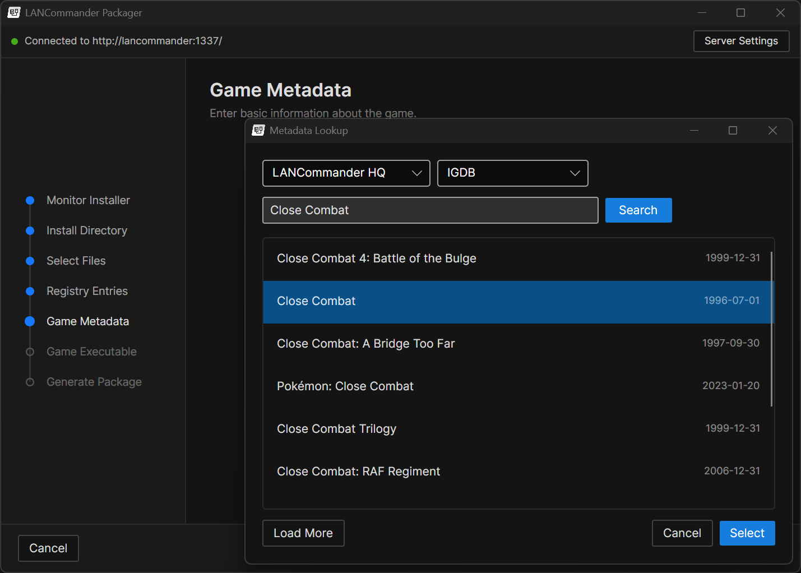Minimize the LANCommander Packager window
This screenshot has width=801, height=573.
tap(702, 12)
